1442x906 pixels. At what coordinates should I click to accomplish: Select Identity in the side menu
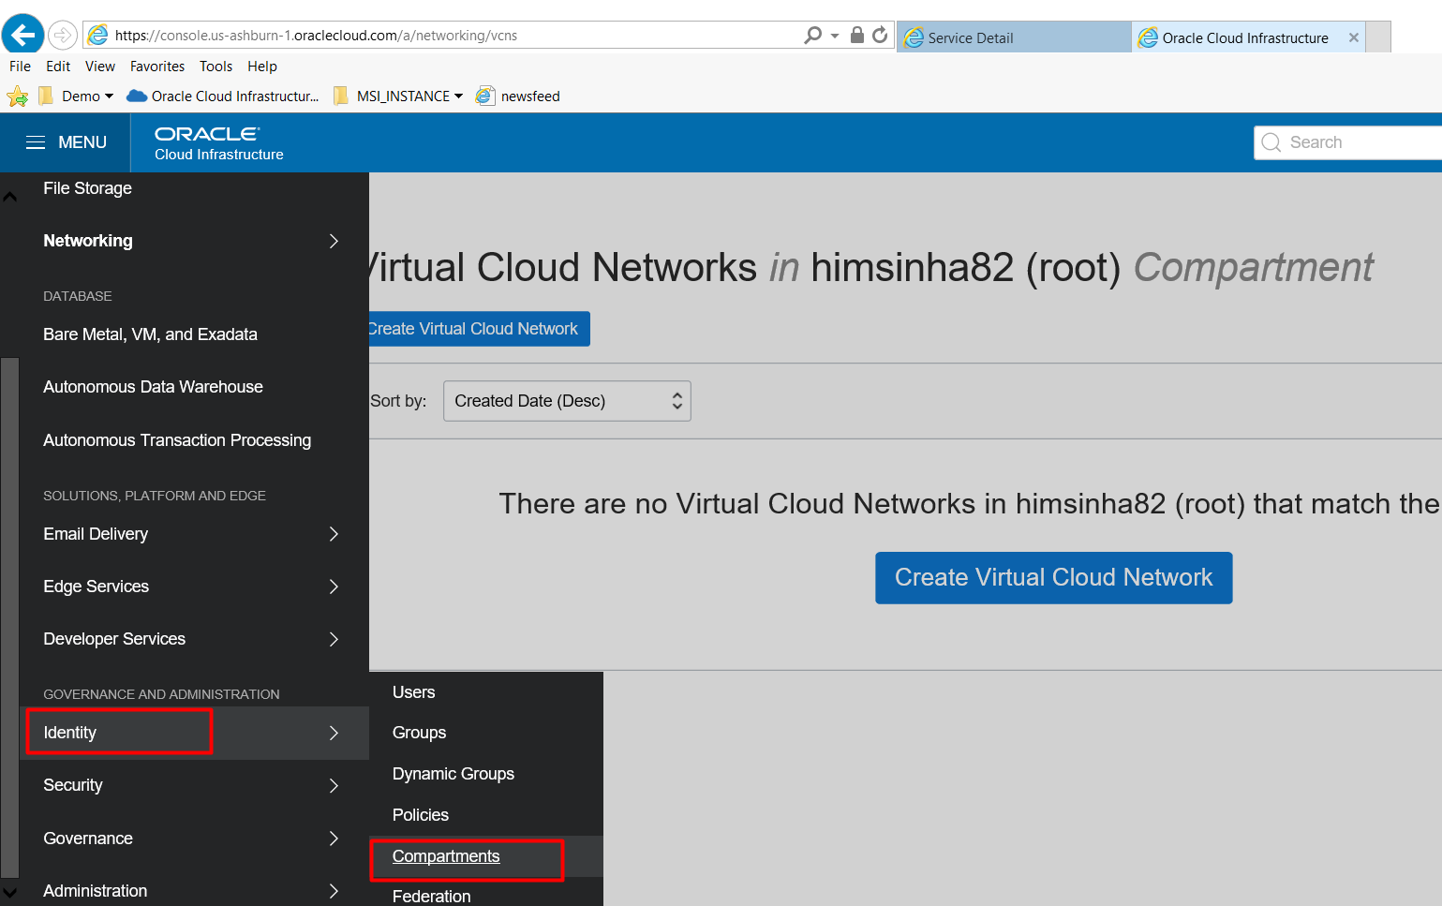(x=194, y=733)
